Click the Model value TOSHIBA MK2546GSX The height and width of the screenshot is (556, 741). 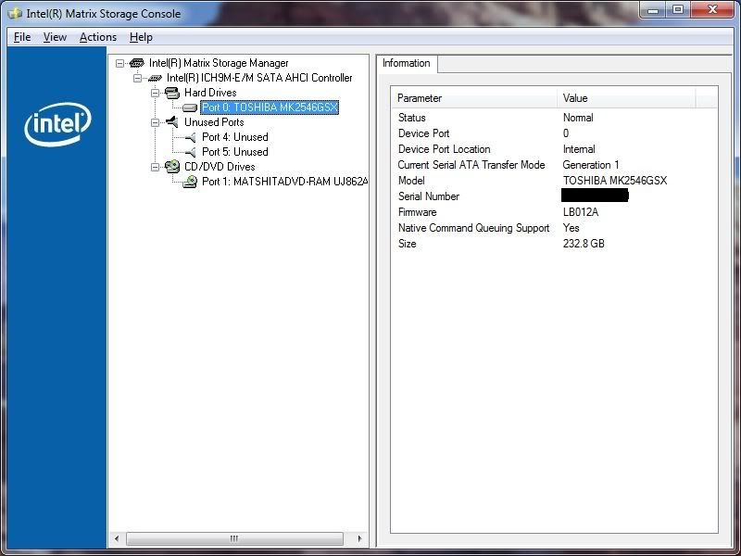615,181
